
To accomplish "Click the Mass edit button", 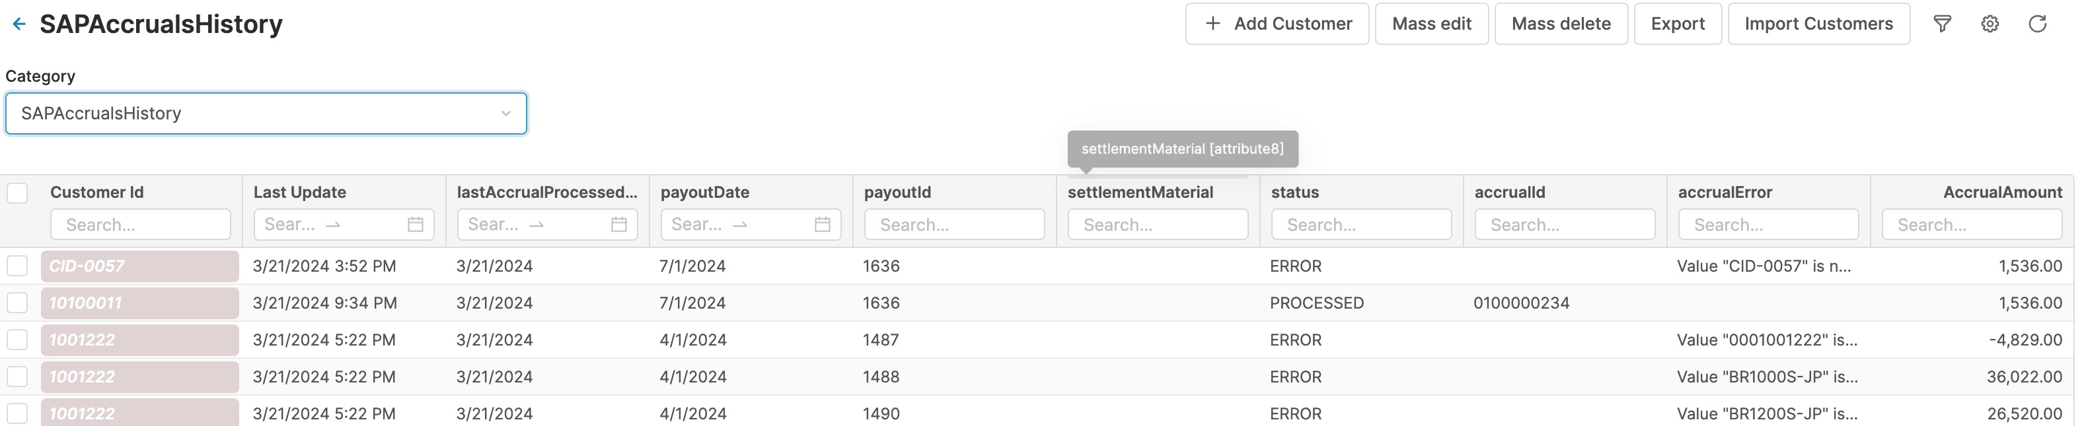I will [x=1431, y=24].
